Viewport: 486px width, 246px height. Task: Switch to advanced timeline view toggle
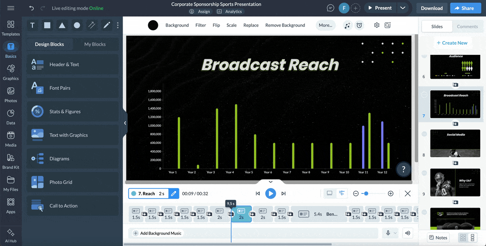342,193
